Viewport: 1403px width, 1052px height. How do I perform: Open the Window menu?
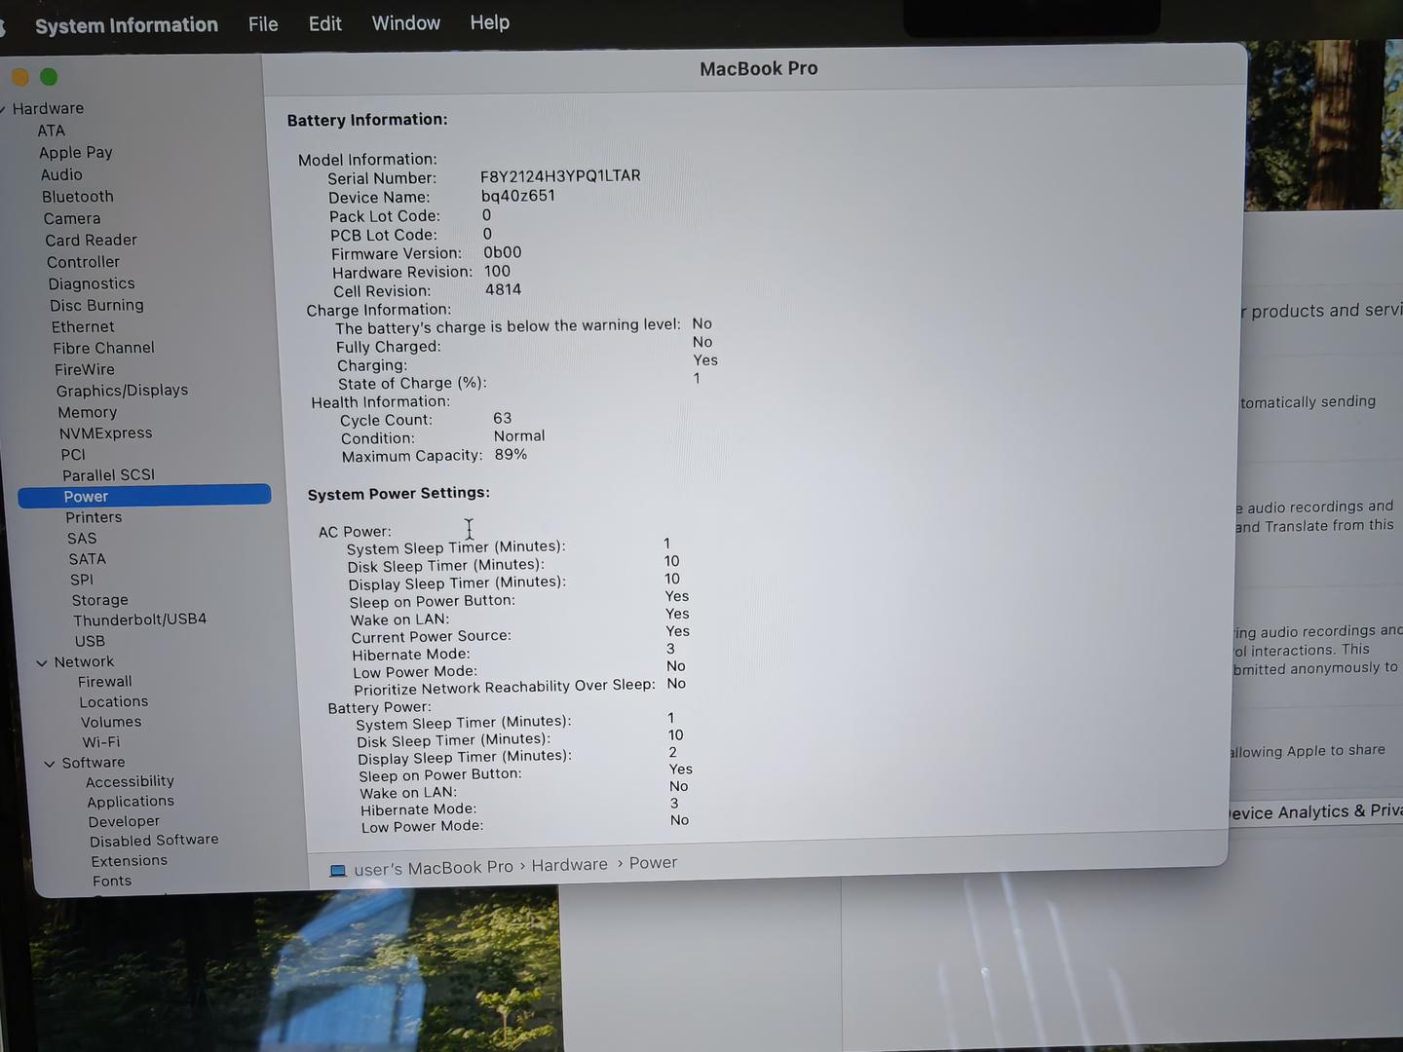[x=406, y=22]
